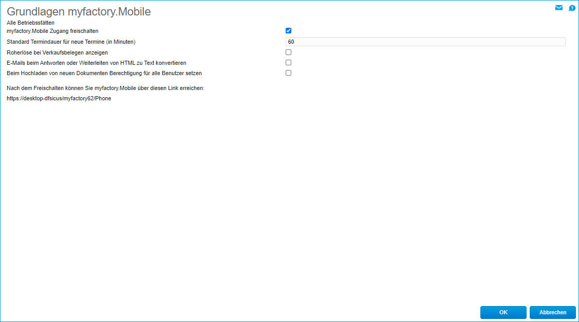
Task: Confirm settings with the OK button
Action: (503, 312)
